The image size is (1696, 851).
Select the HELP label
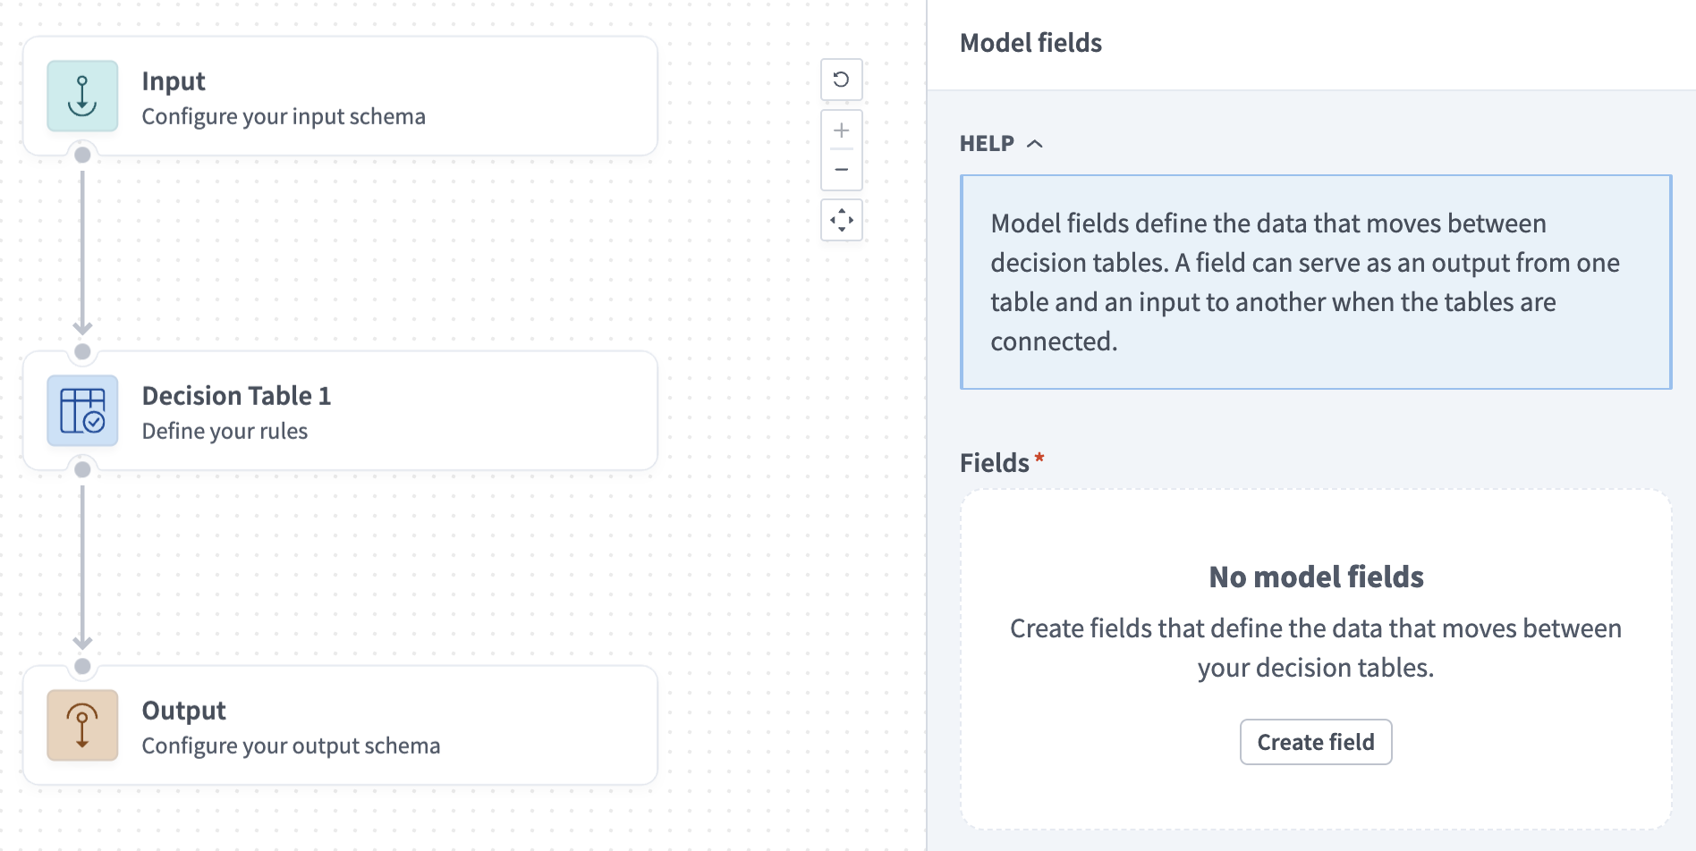pos(987,142)
